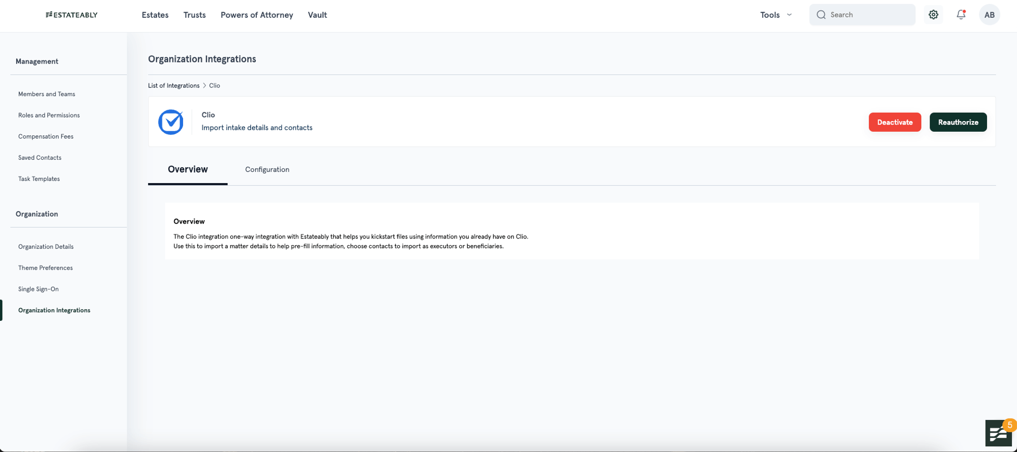This screenshot has width=1017, height=452.
Task: Open Task Templates page
Action: pyautogui.click(x=39, y=179)
